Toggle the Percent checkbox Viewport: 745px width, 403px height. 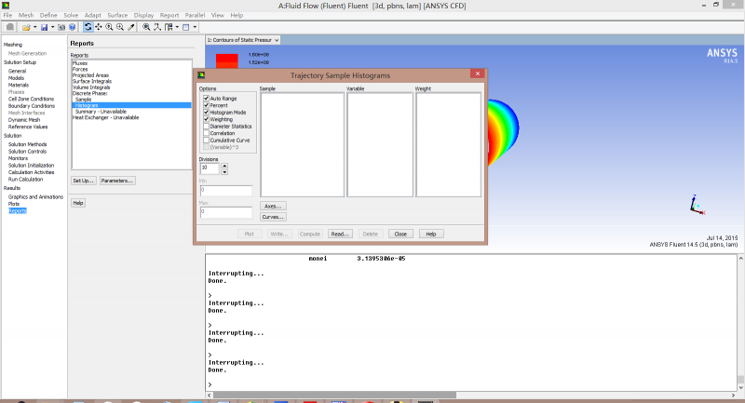[206, 105]
